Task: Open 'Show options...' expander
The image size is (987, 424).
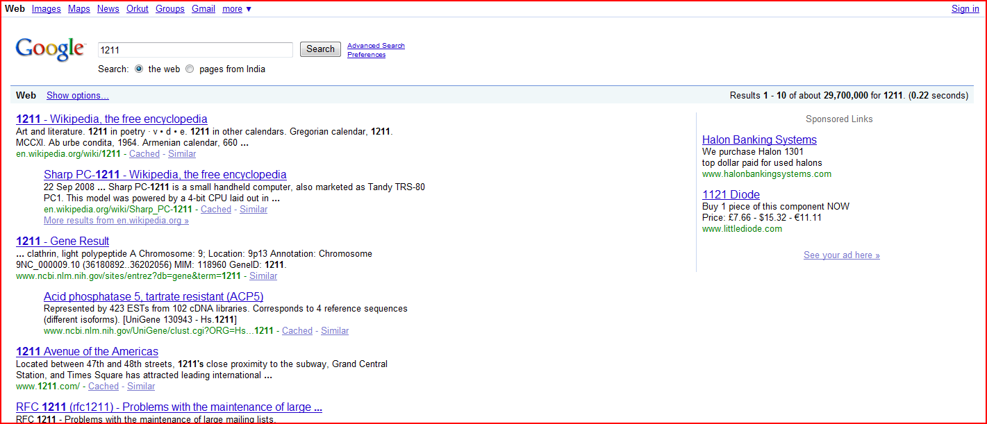Action: [77, 96]
